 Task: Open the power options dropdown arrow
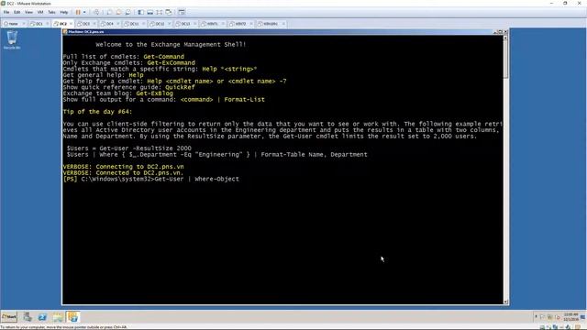pyautogui.click(x=84, y=12)
